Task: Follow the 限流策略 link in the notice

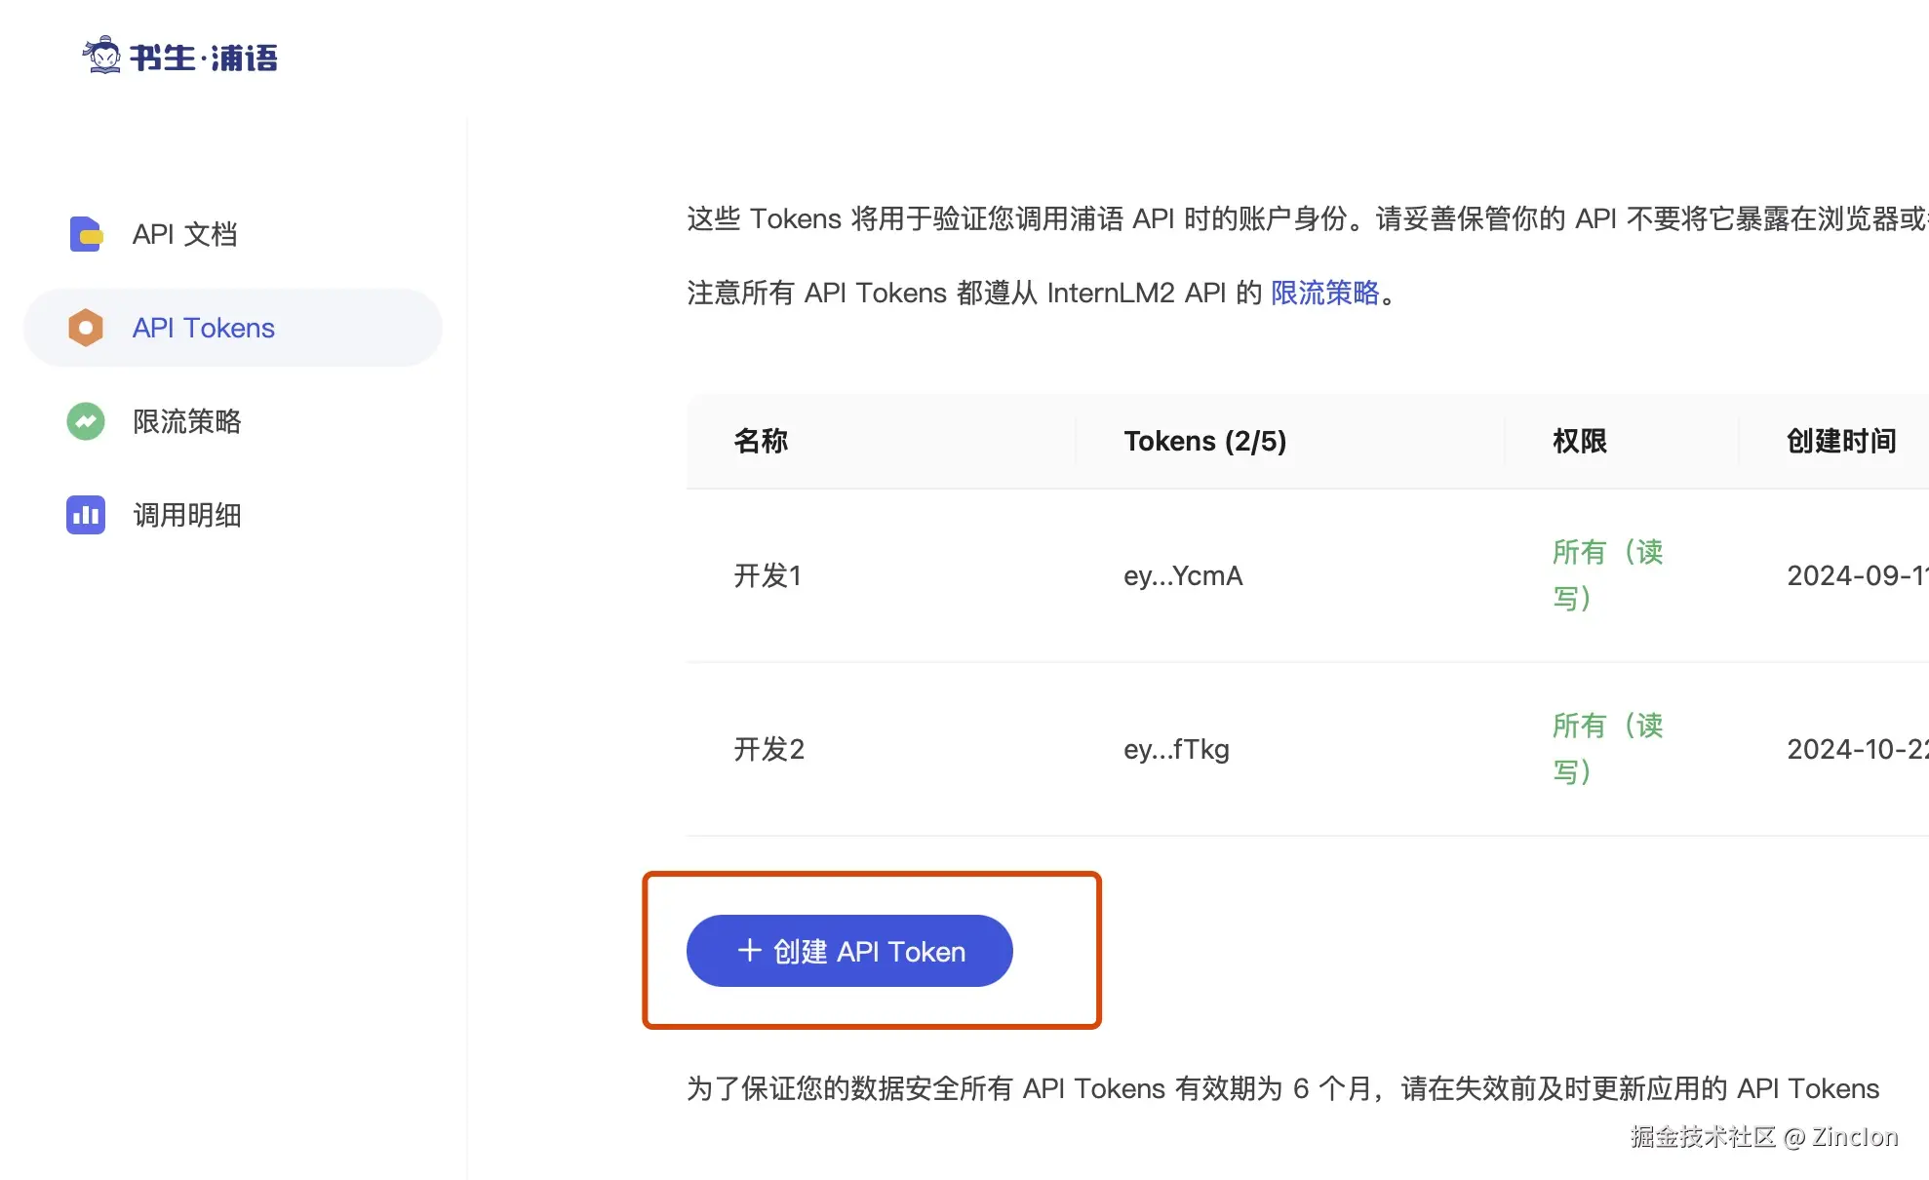Action: click(x=1324, y=293)
